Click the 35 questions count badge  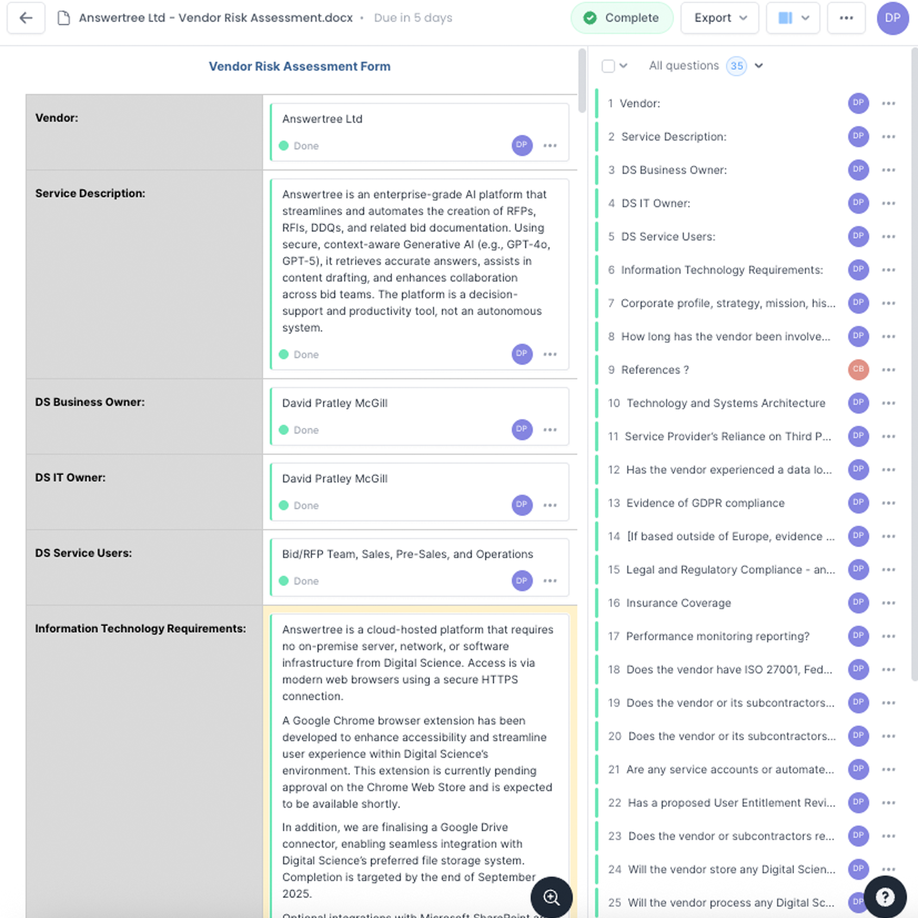pos(736,66)
